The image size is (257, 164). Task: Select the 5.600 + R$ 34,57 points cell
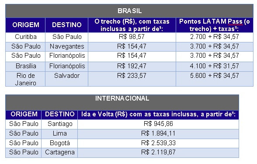pyautogui.click(x=214, y=79)
